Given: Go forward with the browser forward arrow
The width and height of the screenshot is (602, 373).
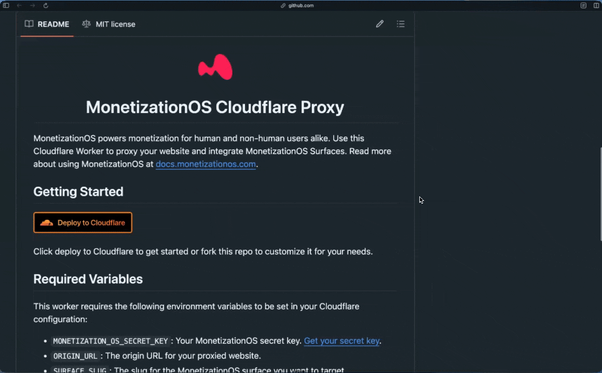Looking at the screenshot, I should pos(32,5).
